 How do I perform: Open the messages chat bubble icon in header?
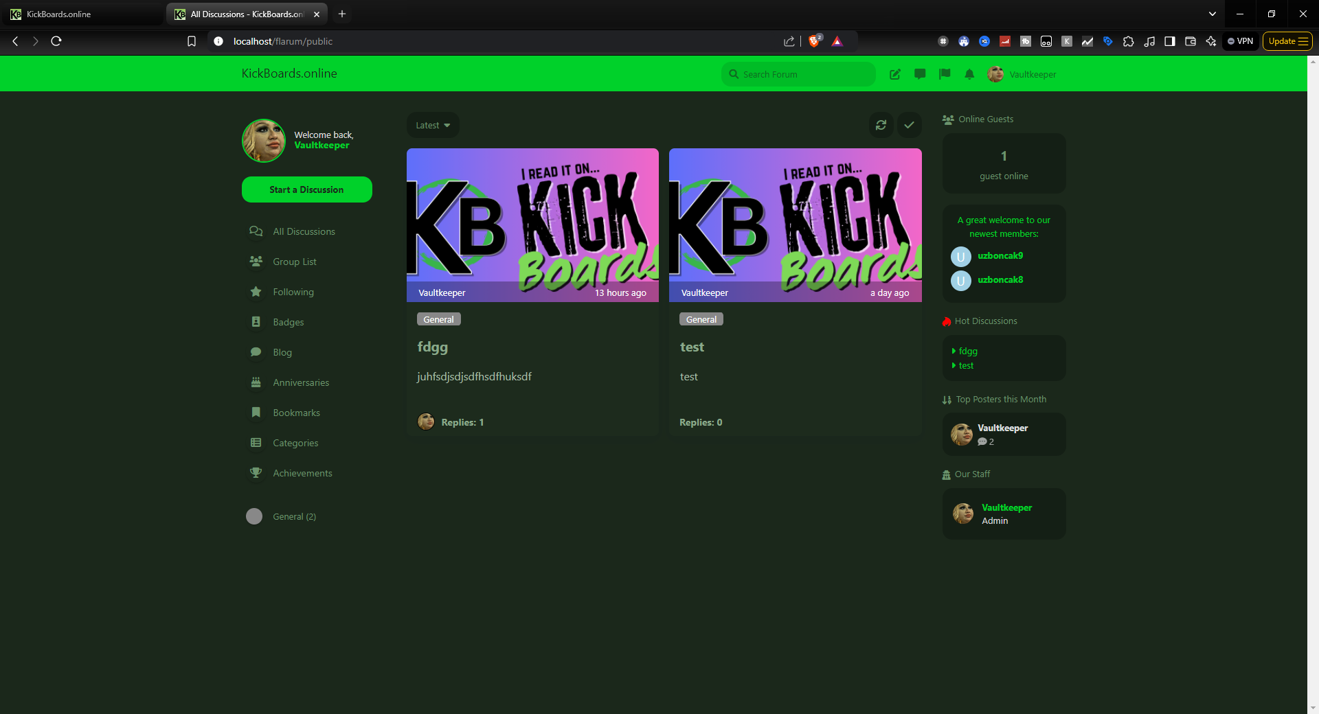[x=920, y=74]
